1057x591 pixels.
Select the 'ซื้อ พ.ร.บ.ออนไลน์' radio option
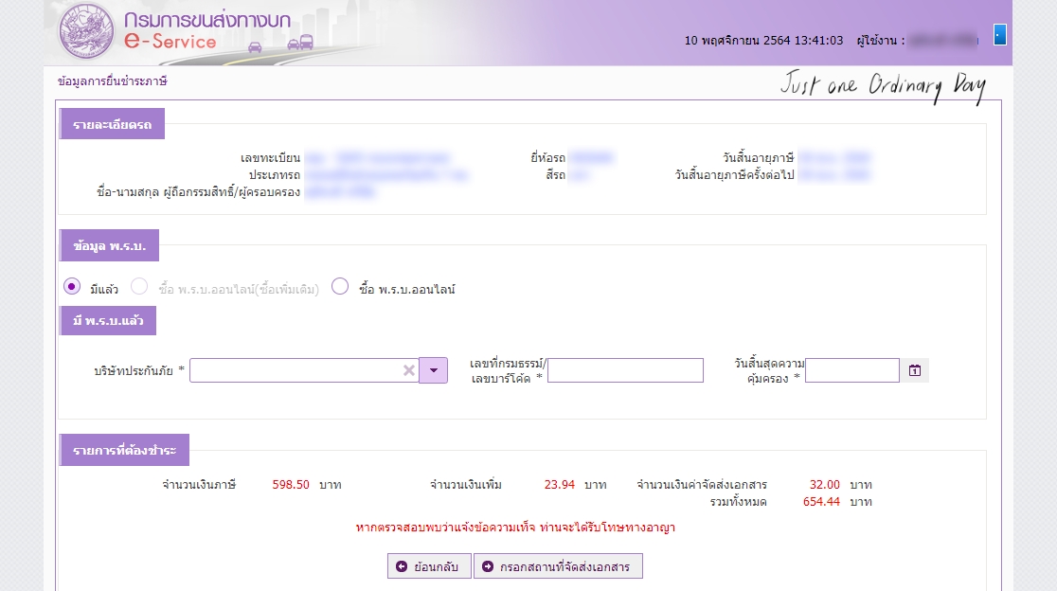click(x=340, y=286)
